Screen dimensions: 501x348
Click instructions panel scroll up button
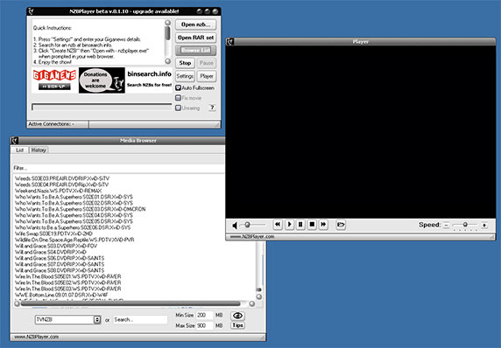click(x=168, y=23)
